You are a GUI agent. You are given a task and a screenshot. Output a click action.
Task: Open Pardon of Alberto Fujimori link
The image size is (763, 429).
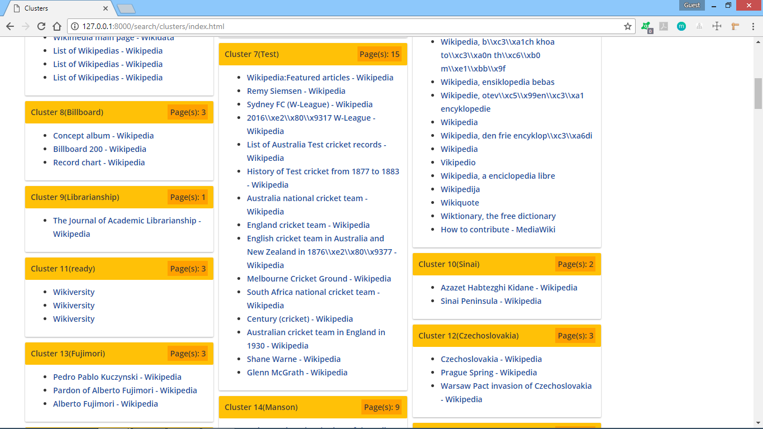click(125, 390)
